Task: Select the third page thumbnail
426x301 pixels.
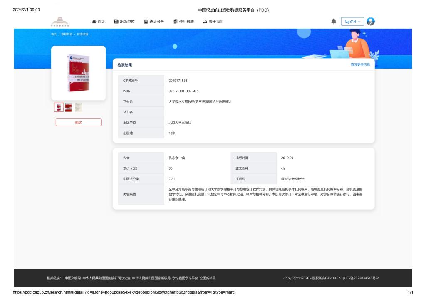Action: click(x=79, y=107)
